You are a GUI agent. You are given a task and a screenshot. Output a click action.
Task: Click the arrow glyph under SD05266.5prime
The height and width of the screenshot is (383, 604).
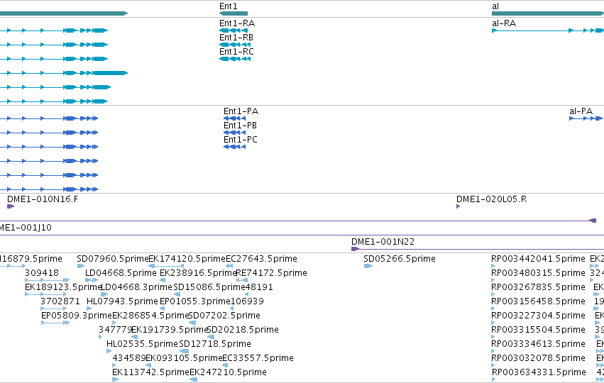tap(368, 266)
